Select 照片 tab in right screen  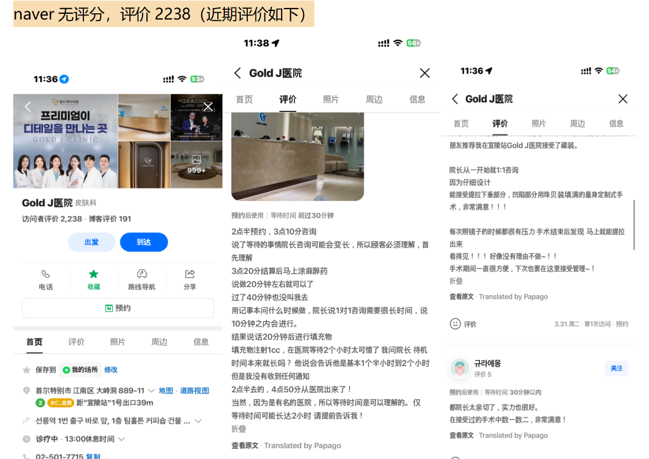(x=539, y=124)
